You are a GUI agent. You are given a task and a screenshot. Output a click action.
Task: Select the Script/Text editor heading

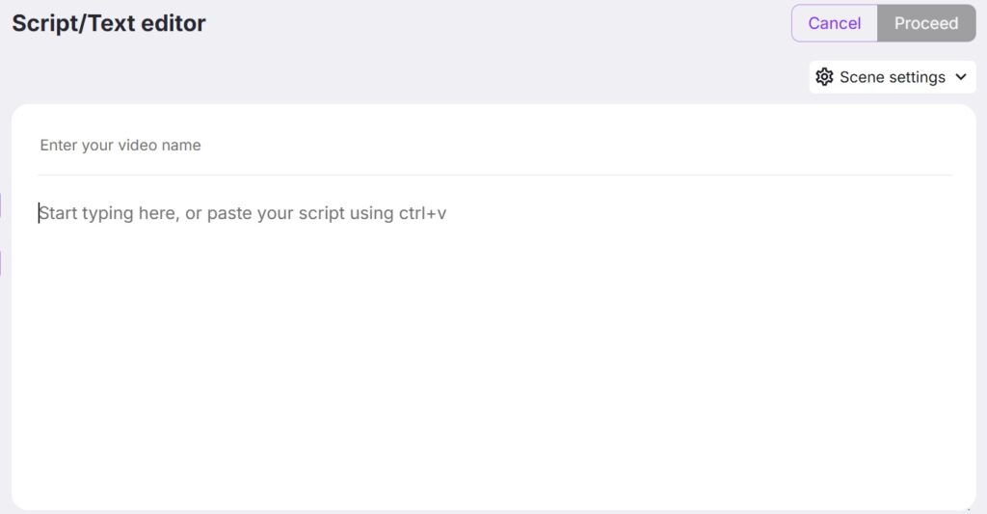pyautogui.click(x=109, y=23)
